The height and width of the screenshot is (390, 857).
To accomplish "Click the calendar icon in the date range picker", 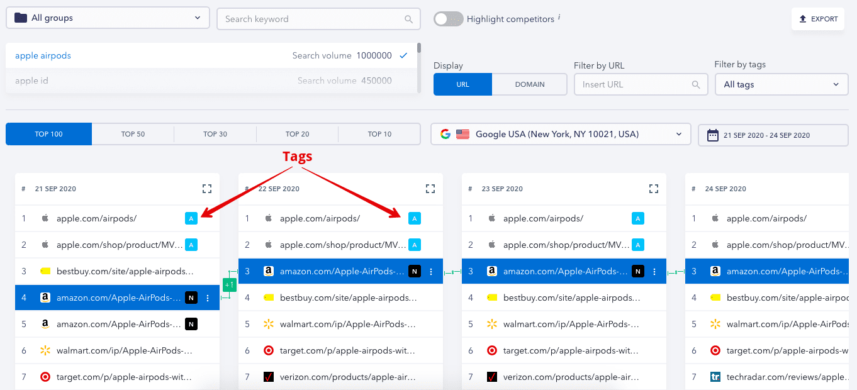I will (713, 135).
